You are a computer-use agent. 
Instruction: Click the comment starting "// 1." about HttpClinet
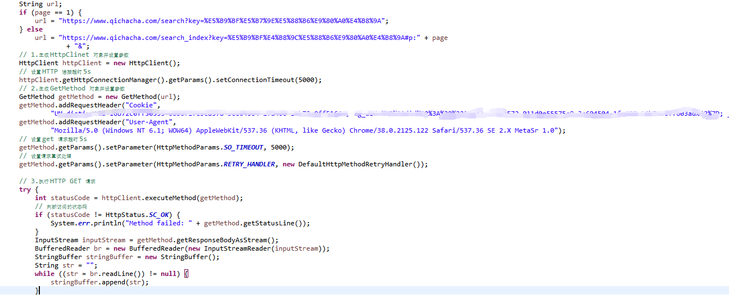point(74,55)
